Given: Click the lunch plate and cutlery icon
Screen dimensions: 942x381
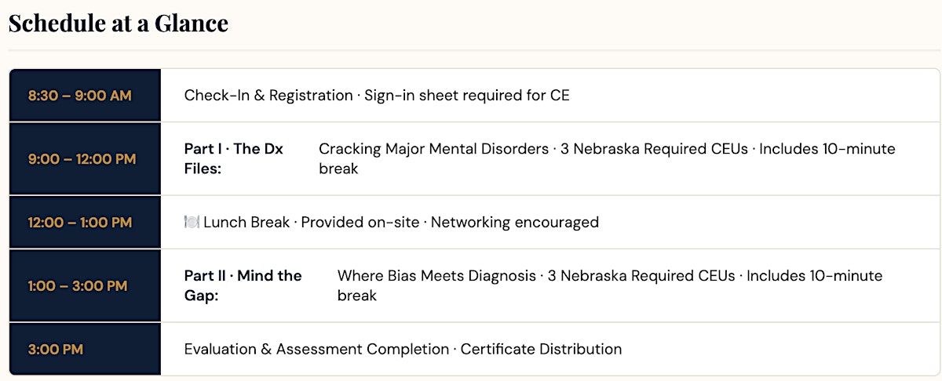Looking at the screenshot, I should tap(192, 223).
